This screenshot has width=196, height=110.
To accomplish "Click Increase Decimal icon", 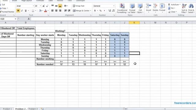I will tap(110, 11).
